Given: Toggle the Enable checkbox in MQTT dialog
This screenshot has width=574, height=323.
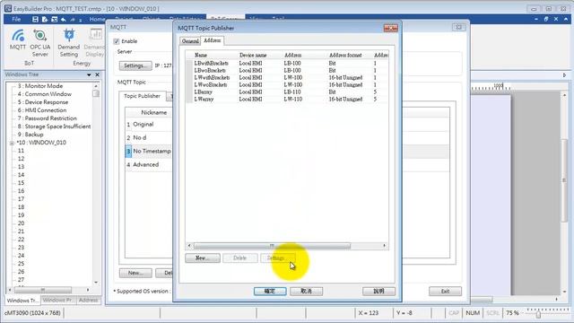Looking at the screenshot, I should [117, 41].
